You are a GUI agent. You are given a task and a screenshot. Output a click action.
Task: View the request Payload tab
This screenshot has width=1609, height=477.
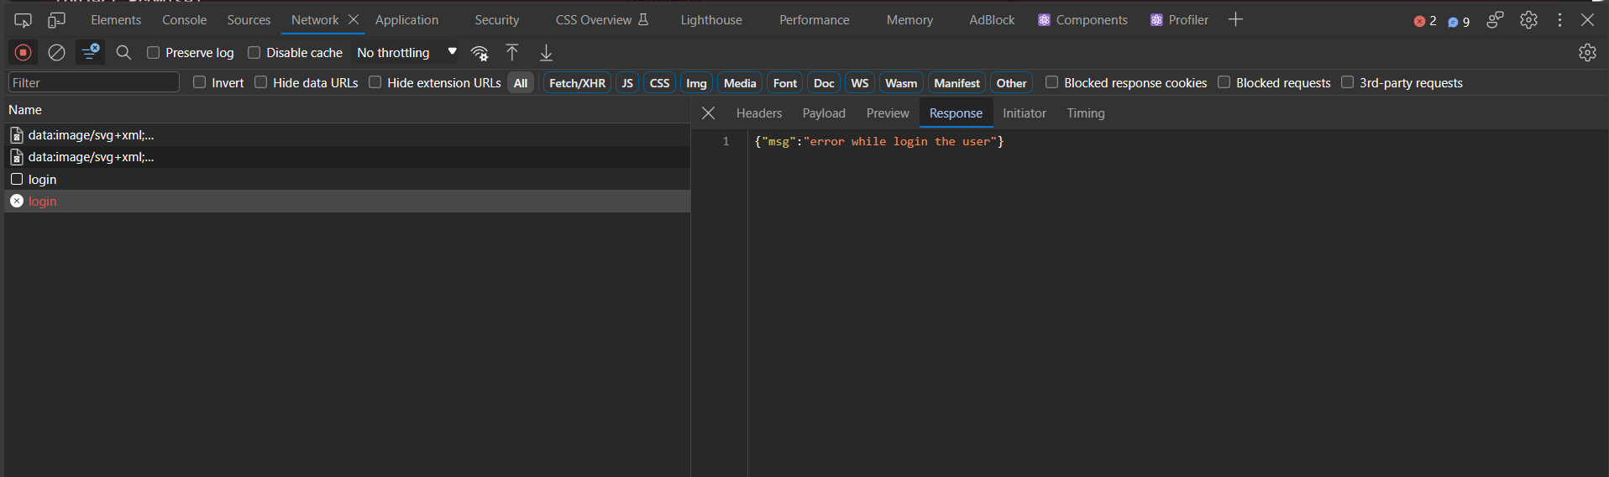824,113
